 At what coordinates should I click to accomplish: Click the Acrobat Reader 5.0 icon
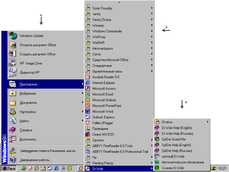(x=88, y=77)
